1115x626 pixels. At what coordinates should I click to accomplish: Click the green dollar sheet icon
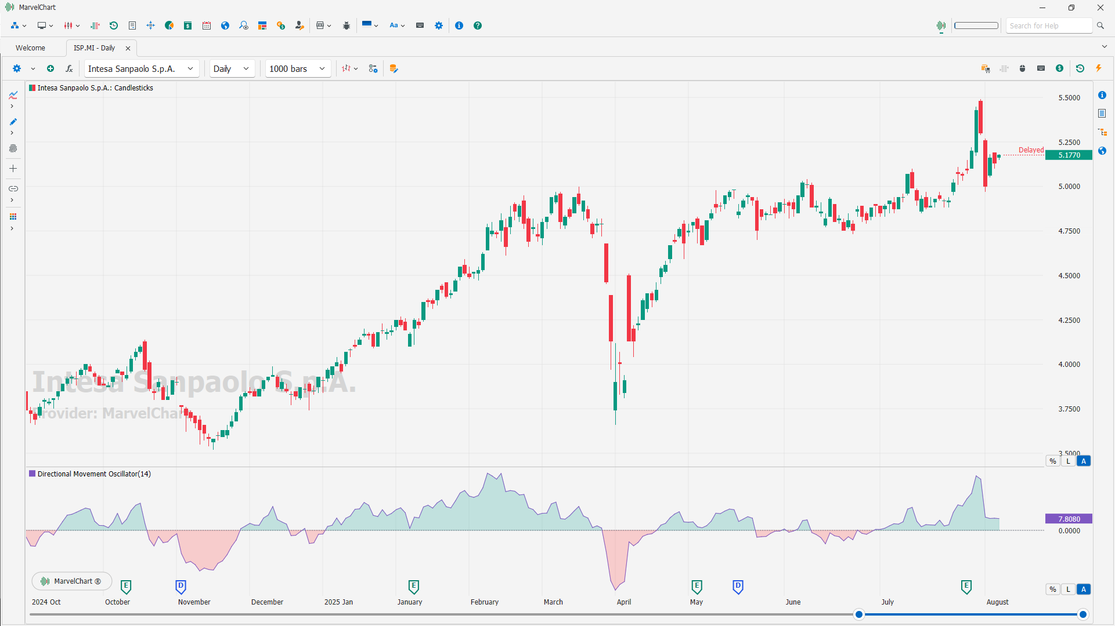[x=188, y=26]
